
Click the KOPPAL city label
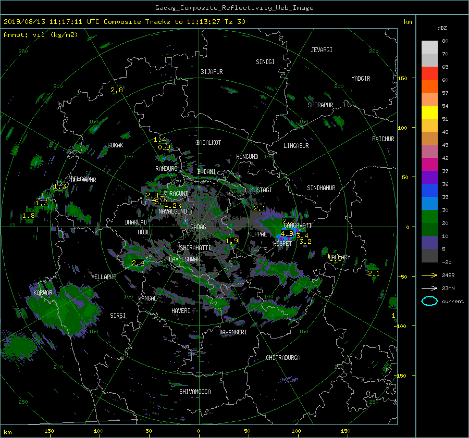coord(257,234)
